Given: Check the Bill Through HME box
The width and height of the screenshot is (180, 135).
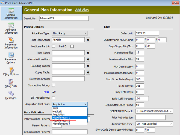Looking at the screenshot, I should tap(54, 98).
